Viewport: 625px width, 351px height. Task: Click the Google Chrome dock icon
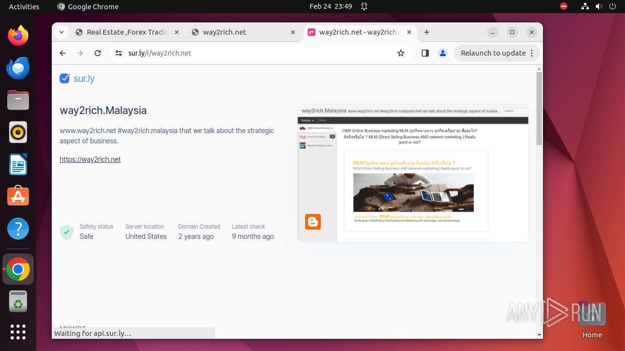pos(18,269)
